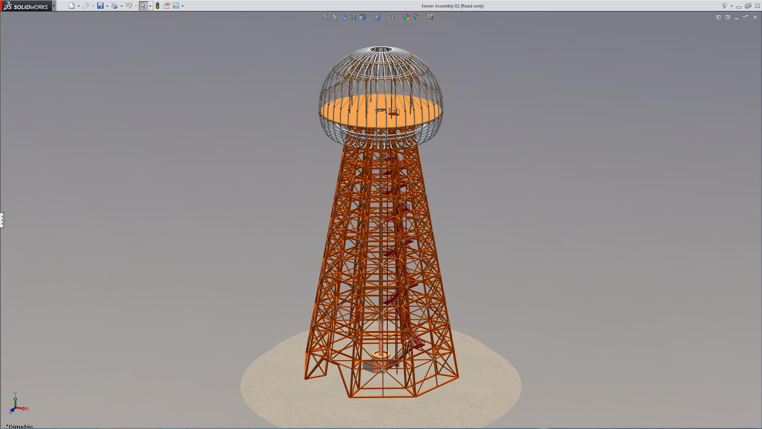Image resolution: width=762 pixels, height=429 pixels.
Task: Open the View Orientation cube
Action: click(x=362, y=17)
